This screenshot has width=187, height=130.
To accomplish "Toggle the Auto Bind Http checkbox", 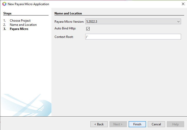I will click(88, 29).
